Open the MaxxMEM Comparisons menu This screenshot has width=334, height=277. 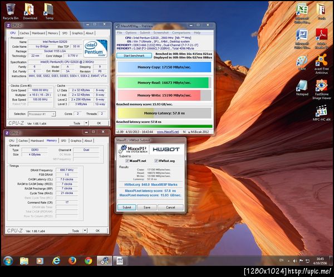tap(181, 33)
